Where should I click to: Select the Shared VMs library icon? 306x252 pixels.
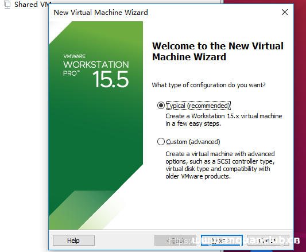[x=7, y=5]
